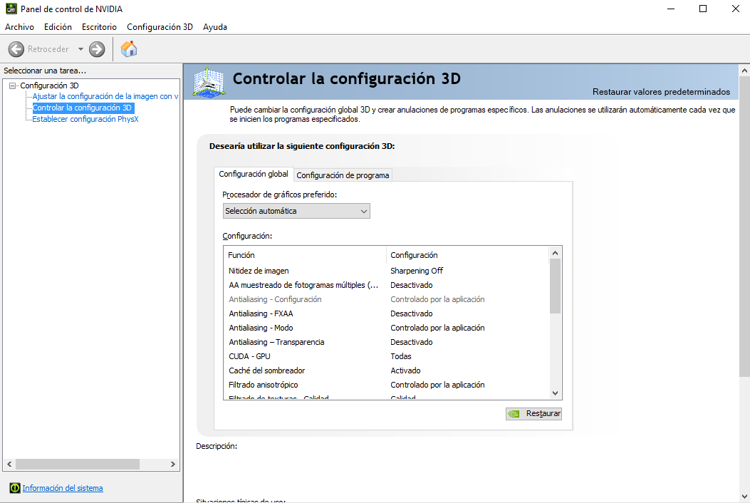Click the back arrow Retroceder icon
This screenshot has width=750, height=503.
[16, 49]
